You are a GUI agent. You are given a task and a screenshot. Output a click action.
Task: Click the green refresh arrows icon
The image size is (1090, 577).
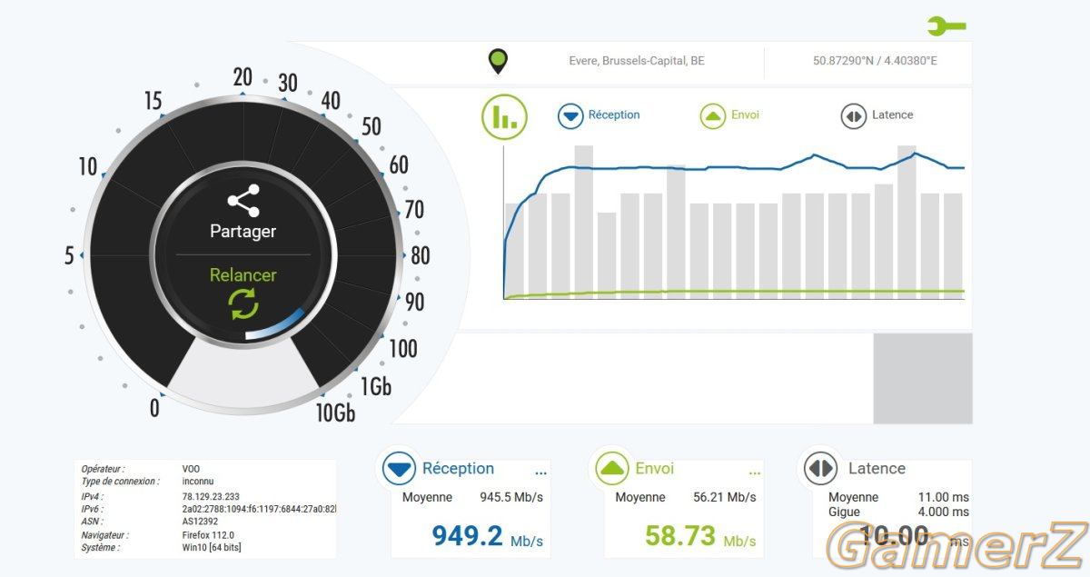243,303
